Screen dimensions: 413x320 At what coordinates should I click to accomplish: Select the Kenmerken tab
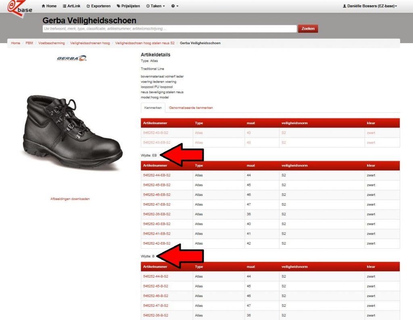pyautogui.click(x=153, y=108)
